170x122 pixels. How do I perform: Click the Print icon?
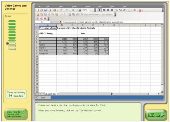50,10
